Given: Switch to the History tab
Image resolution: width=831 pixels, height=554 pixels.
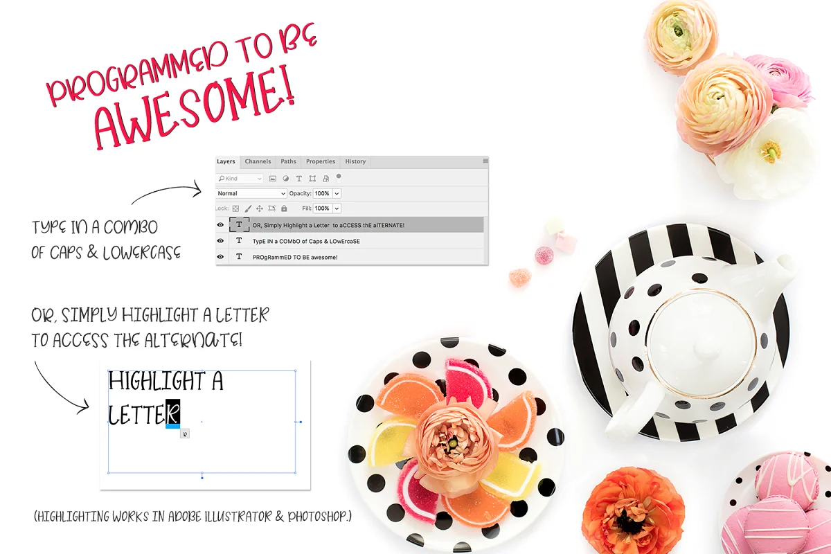Looking at the screenshot, I should coord(355,161).
